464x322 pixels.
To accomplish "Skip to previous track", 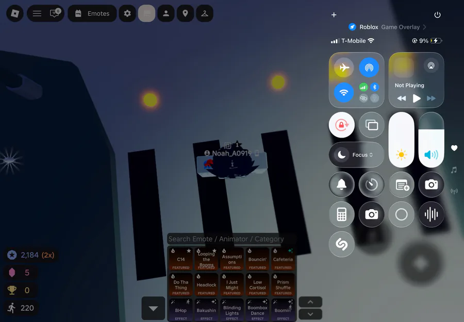I will [x=402, y=98].
